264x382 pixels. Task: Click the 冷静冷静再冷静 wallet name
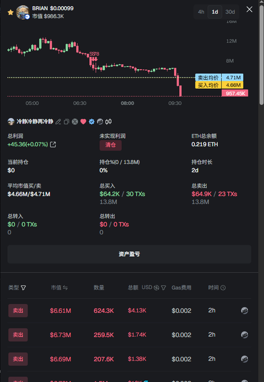35,121
